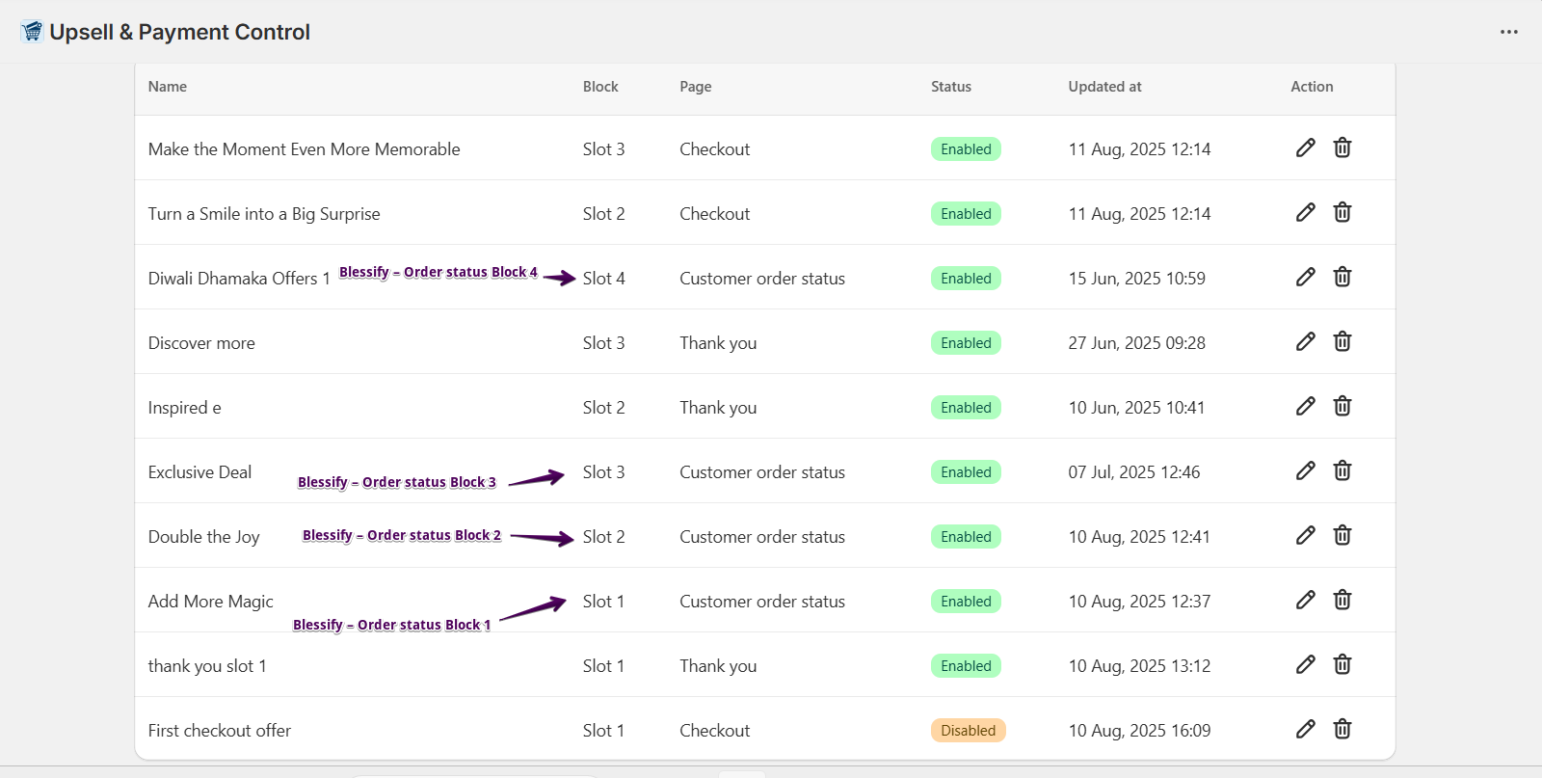Click the Upsell & Payment Control cart icon

click(32, 32)
